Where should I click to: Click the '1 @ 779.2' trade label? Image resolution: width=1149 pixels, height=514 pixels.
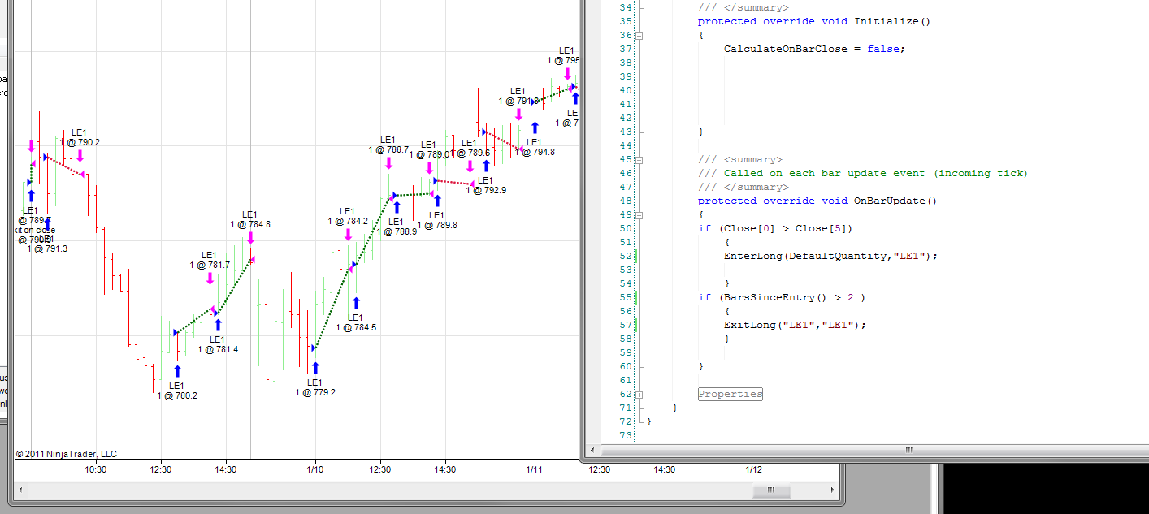pyautogui.click(x=315, y=393)
